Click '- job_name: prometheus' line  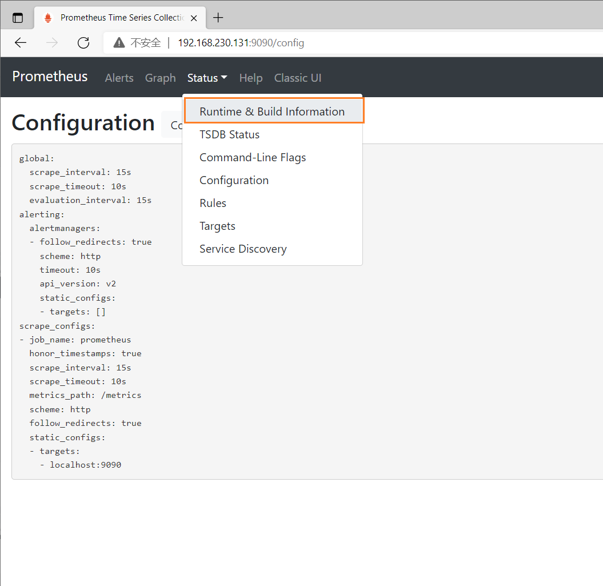coord(75,340)
